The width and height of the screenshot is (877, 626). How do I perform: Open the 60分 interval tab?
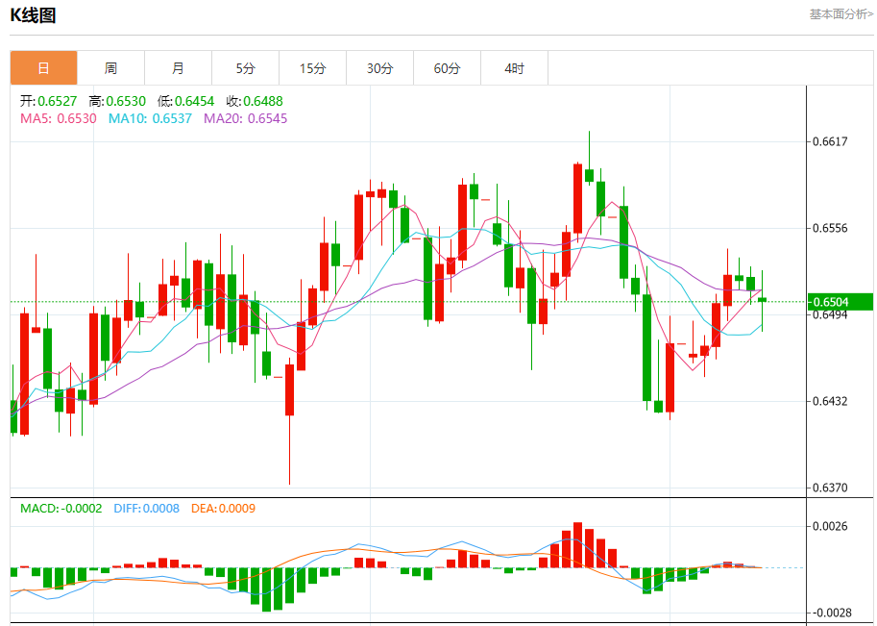447,68
